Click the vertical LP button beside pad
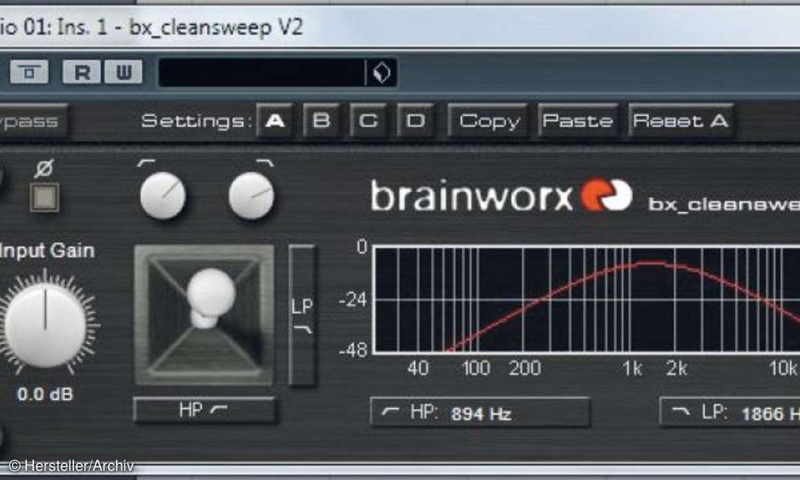Screen dimensions: 800x480 pyautogui.click(x=303, y=315)
